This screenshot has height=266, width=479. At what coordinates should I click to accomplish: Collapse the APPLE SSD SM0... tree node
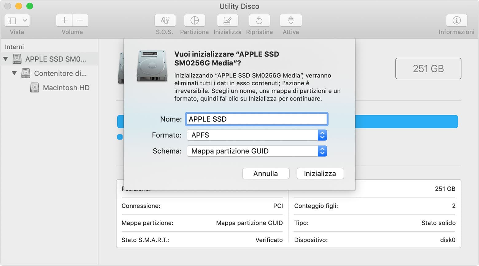6,59
